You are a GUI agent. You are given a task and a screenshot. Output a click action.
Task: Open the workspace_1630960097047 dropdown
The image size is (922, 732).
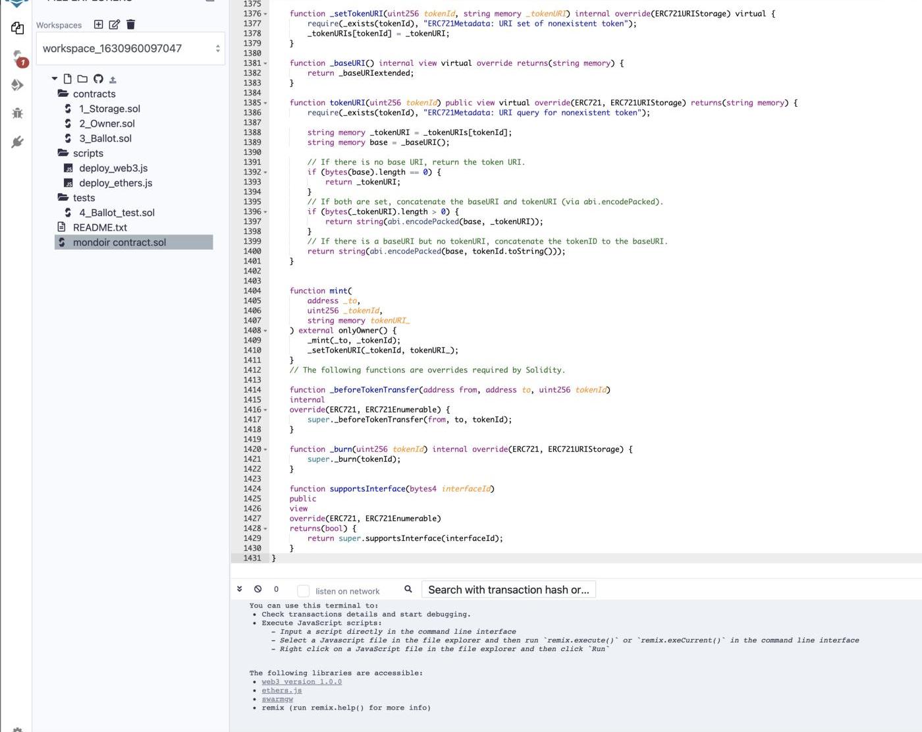click(x=130, y=48)
